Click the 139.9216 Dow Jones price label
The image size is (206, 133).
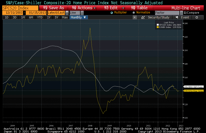[x=193, y=91]
